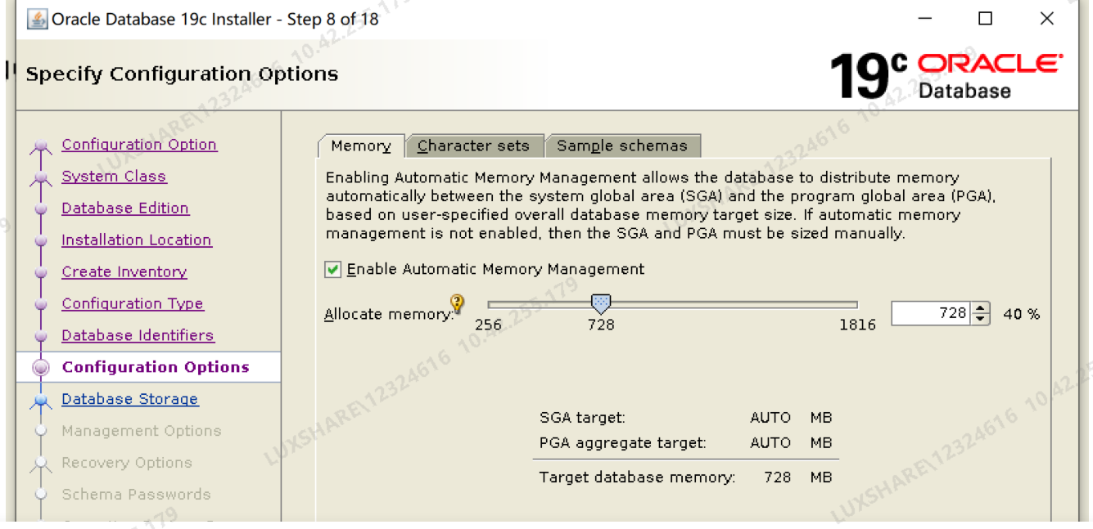This screenshot has width=1093, height=529.
Task: Click the memory allocation help icon
Action: point(457,303)
